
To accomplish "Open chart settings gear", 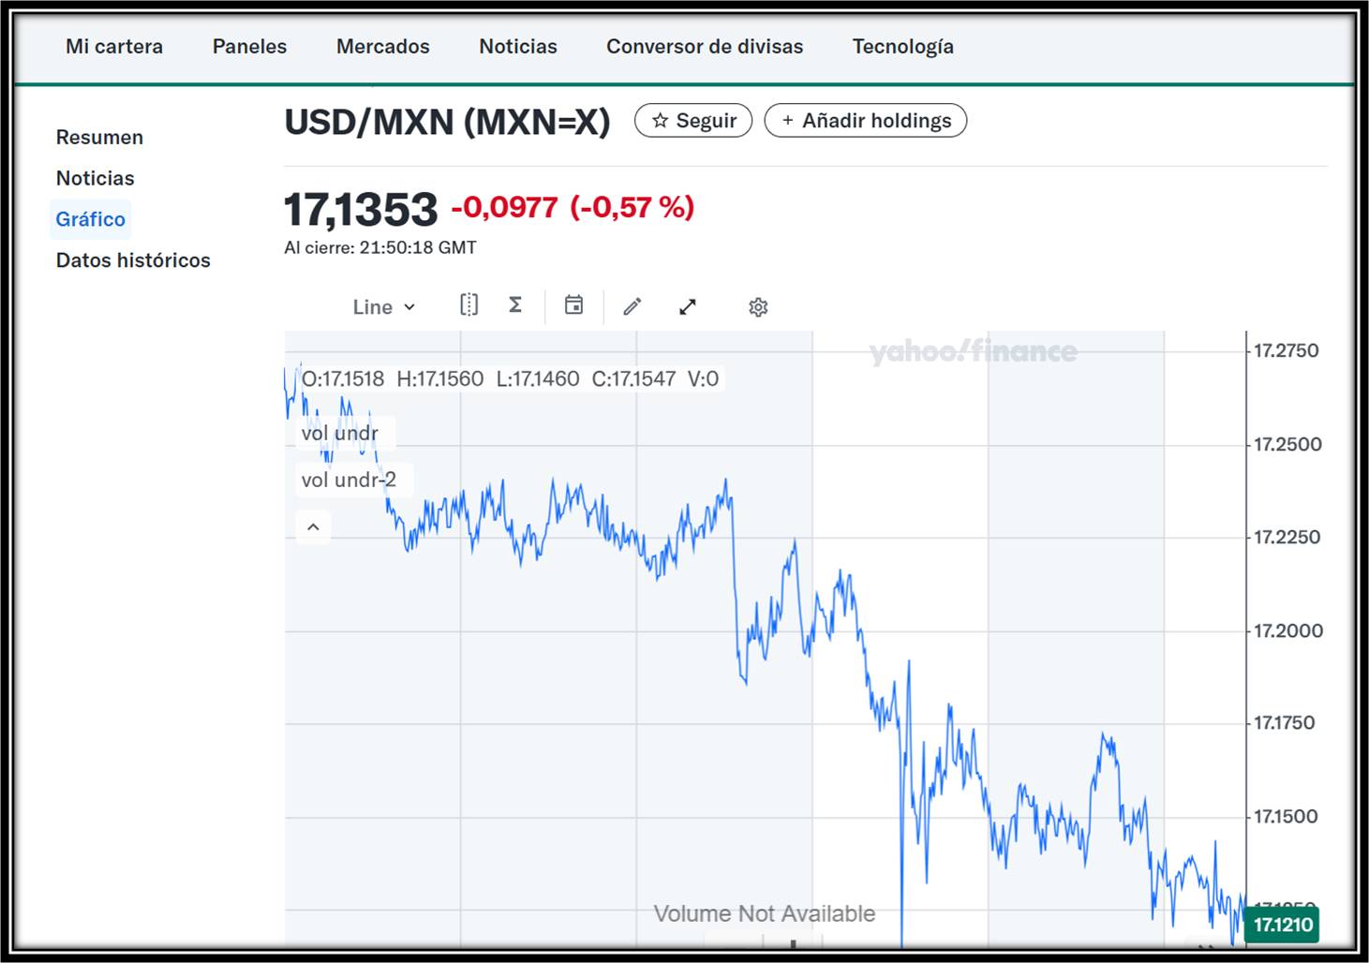I will [x=758, y=307].
